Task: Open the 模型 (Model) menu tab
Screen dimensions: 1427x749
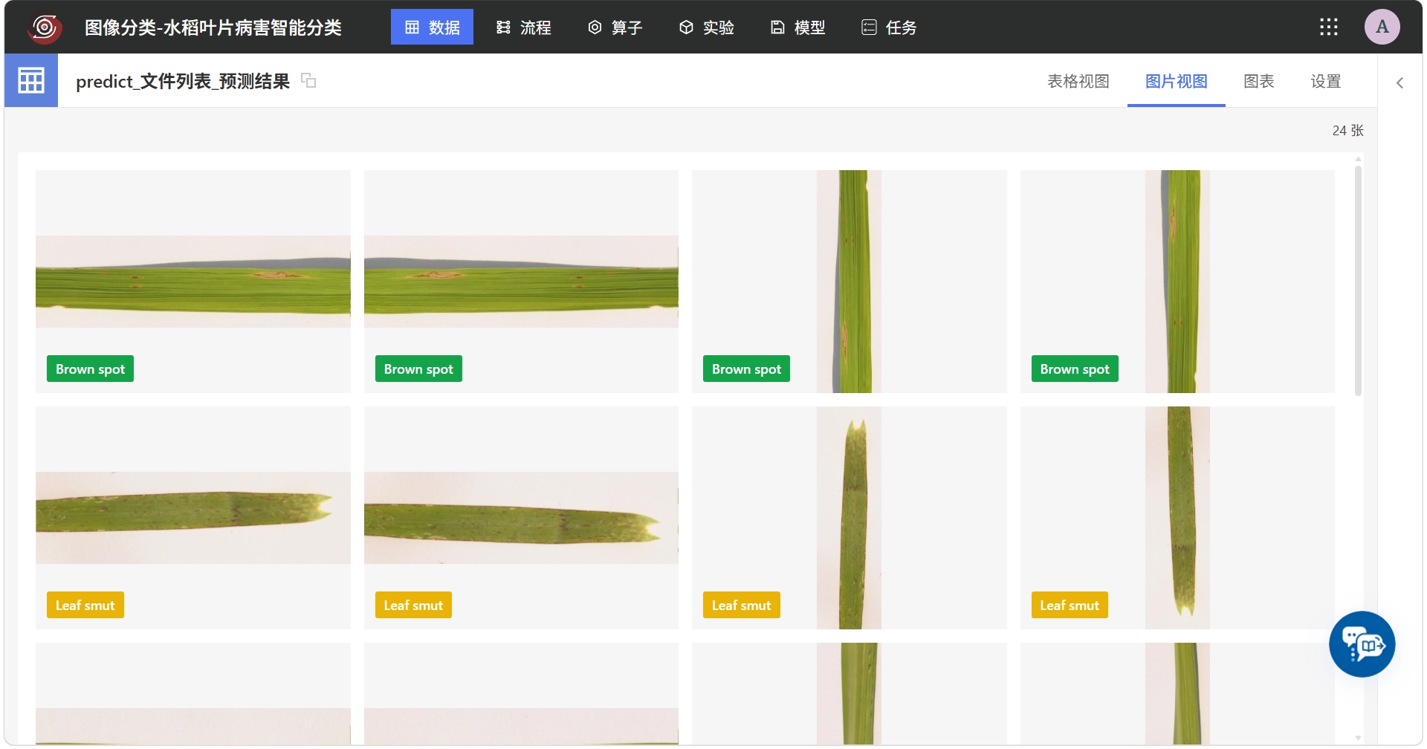Action: [x=797, y=27]
